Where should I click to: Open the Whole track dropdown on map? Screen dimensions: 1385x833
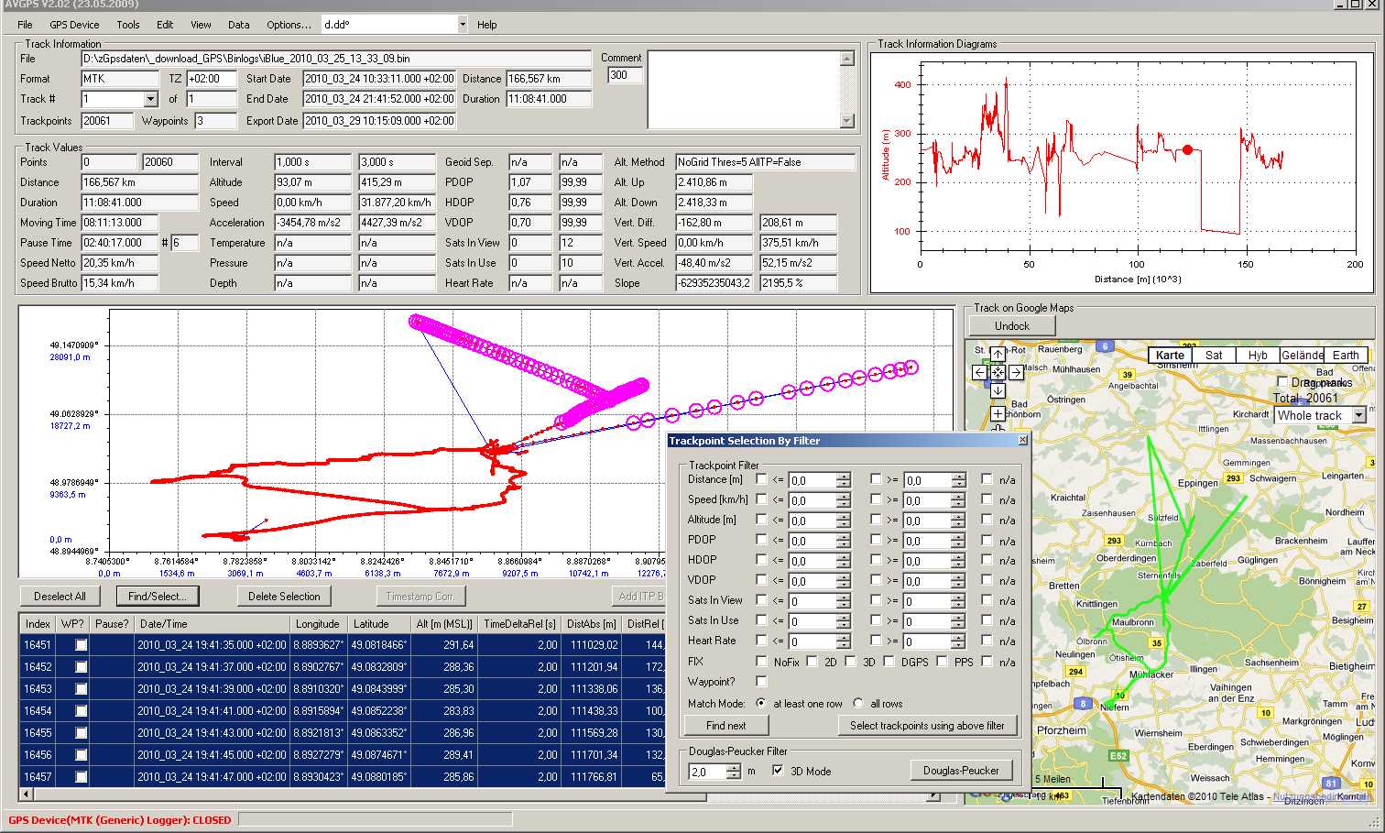tap(1358, 415)
